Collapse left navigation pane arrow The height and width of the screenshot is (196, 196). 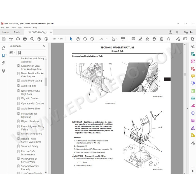[50, 109]
